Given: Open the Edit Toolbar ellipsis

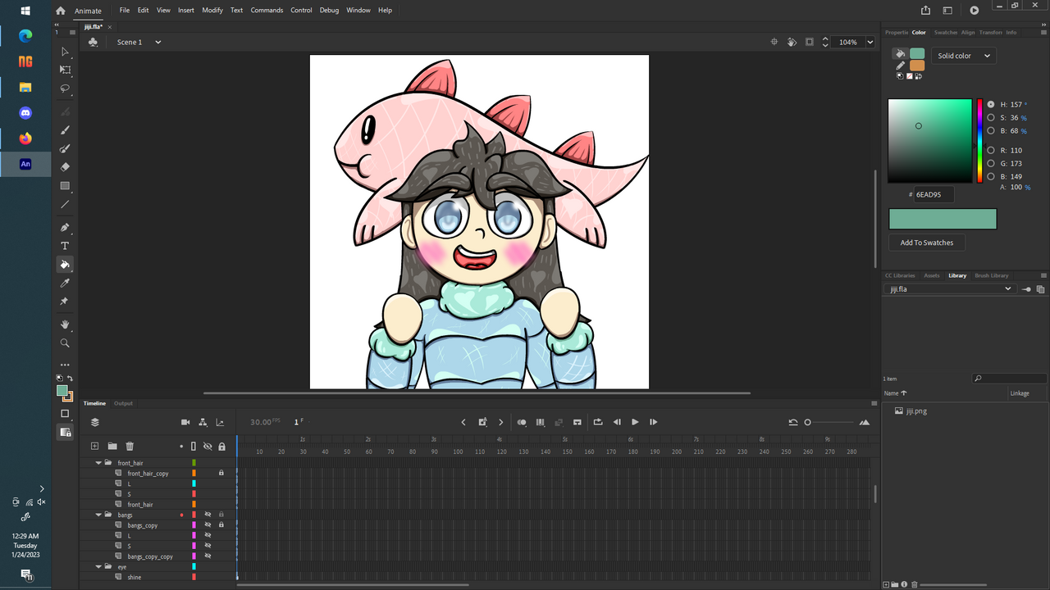Looking at the screenshot, I should pos(65,365).
